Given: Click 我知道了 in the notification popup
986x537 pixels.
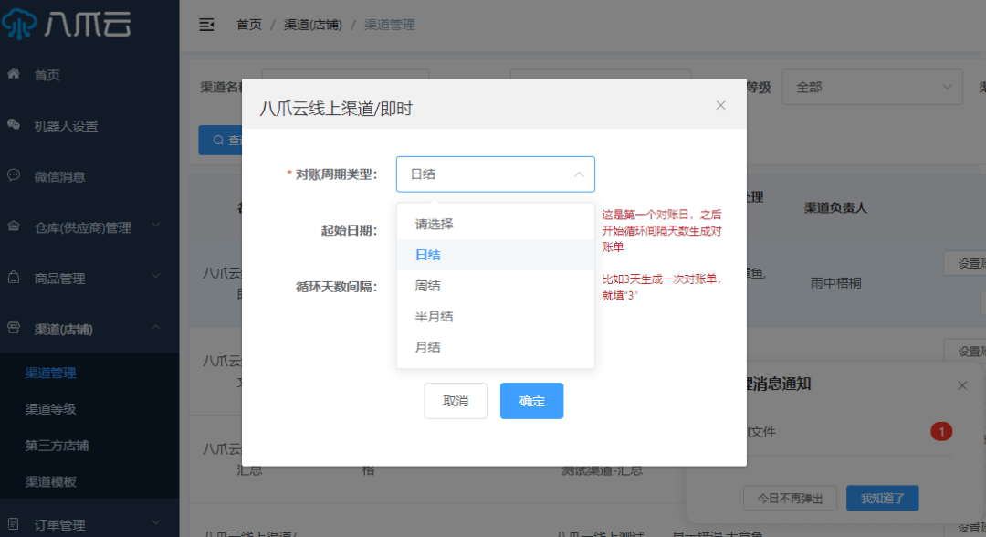Looking at the screenshot, I should pos(882,498).
